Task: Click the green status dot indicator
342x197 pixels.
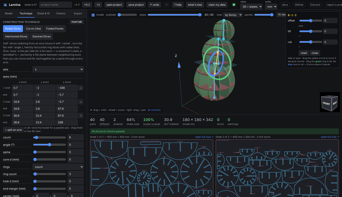Action: tap(234, 5)
